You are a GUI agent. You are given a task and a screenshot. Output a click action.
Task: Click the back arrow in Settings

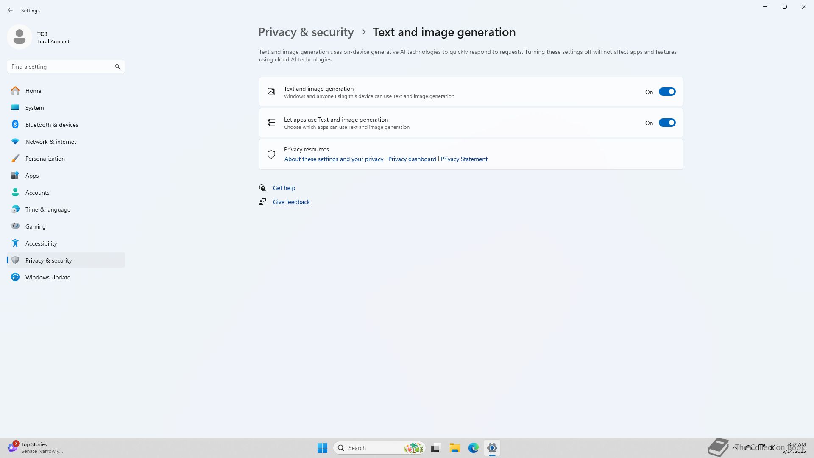pyautogui.click(x=10, y=10)
